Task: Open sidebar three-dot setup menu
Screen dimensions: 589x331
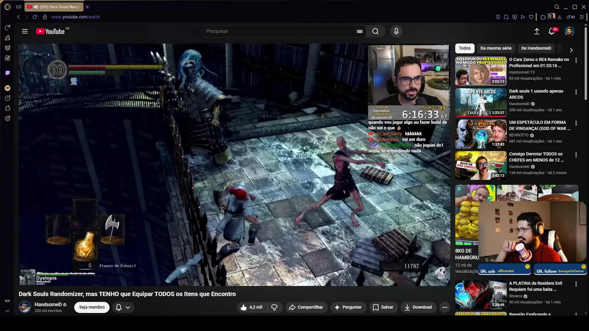Action: (7, 311)
